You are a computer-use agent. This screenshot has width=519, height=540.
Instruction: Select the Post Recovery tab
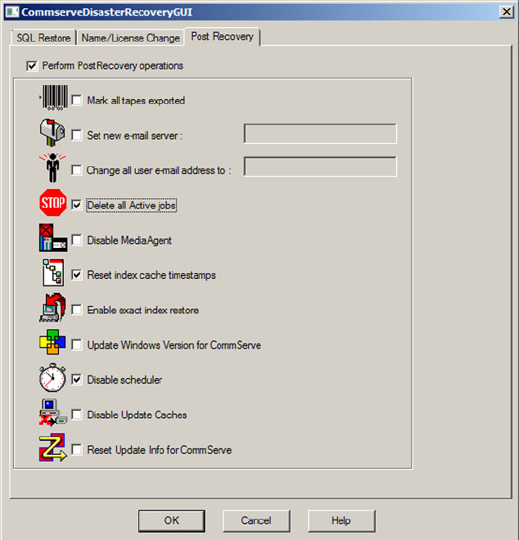pos(223,36)
